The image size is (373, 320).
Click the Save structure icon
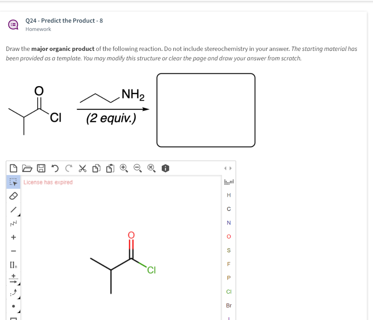click(x=41, y=168)
